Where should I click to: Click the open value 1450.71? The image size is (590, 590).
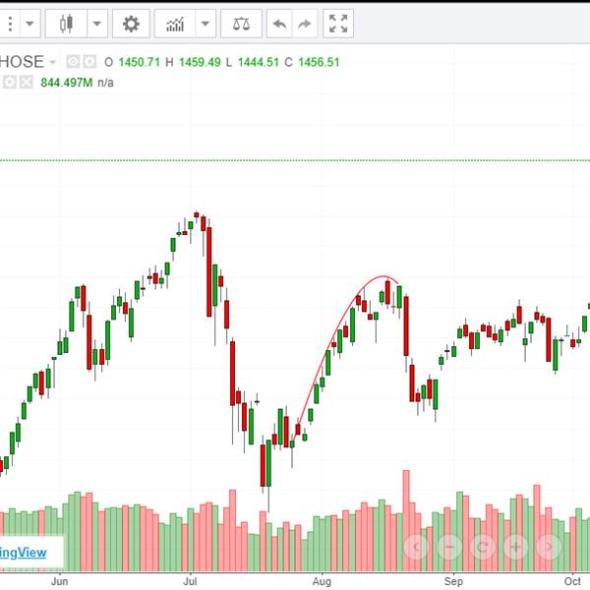tap(140, 62)
